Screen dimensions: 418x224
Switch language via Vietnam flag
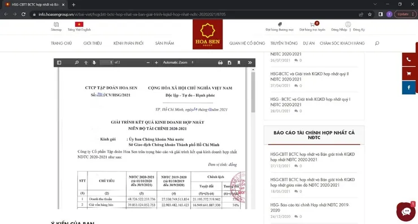click(x=79, y=24)
